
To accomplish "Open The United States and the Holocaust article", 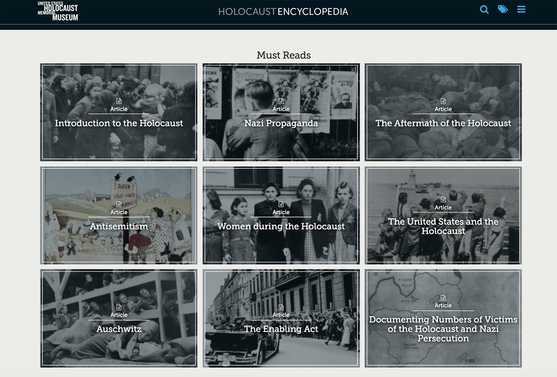I will click(443, 226).
